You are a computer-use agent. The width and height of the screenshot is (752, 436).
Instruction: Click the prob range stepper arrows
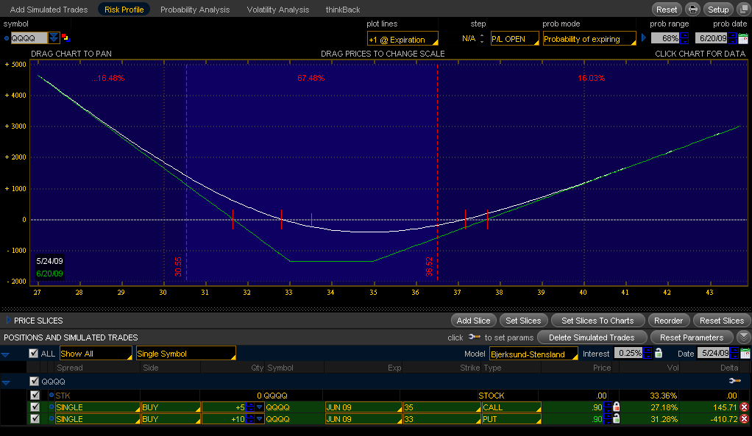click(x=684, y=38)
